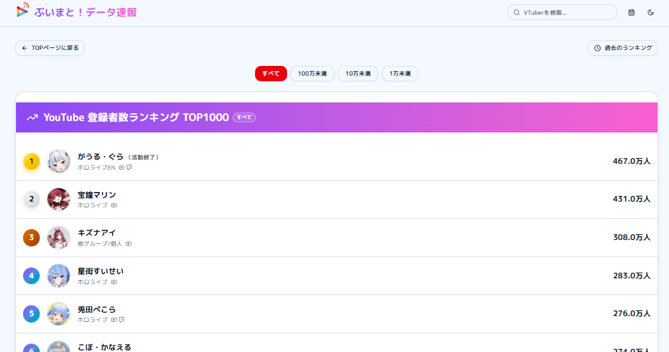Click YouTube icon in 兎田ぺこら row
669x352 pixels.
(114, 319)
